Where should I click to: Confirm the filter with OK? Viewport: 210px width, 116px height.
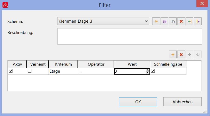(138, 102)
